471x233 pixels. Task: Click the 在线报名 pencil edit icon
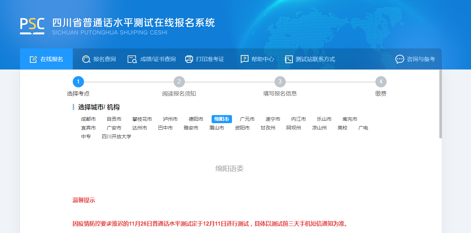(x=33, y=59)
